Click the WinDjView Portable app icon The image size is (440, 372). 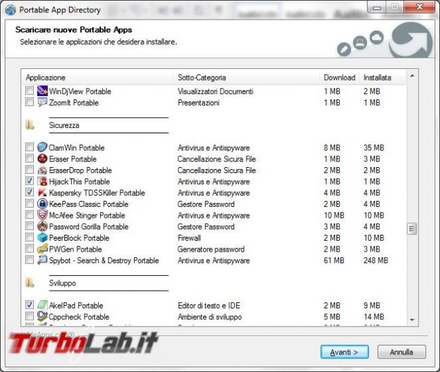(43, 91)
